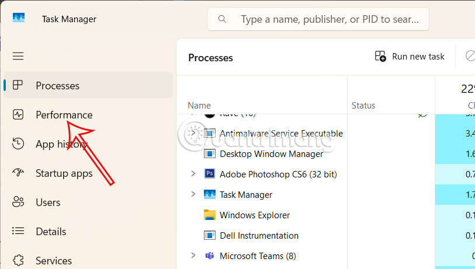The width and height of the screenshot is (475, 269).
Task: Open the App history clock icon
Action: (18, 144)
